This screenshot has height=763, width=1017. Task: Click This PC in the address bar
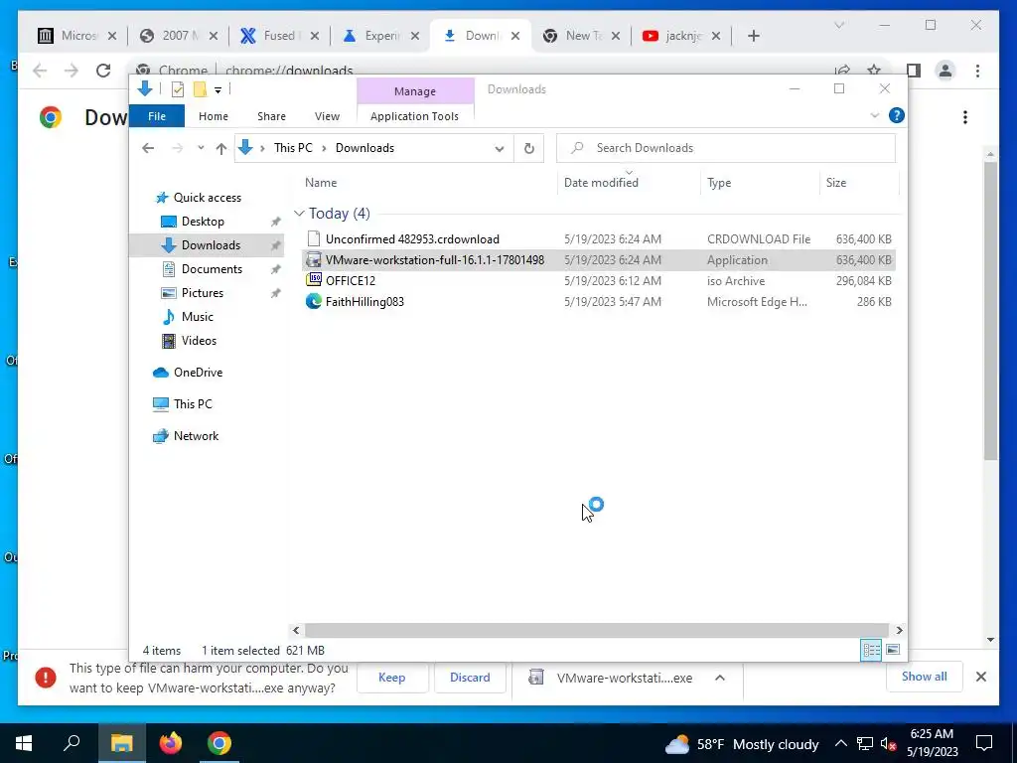[x=293, y=148]
